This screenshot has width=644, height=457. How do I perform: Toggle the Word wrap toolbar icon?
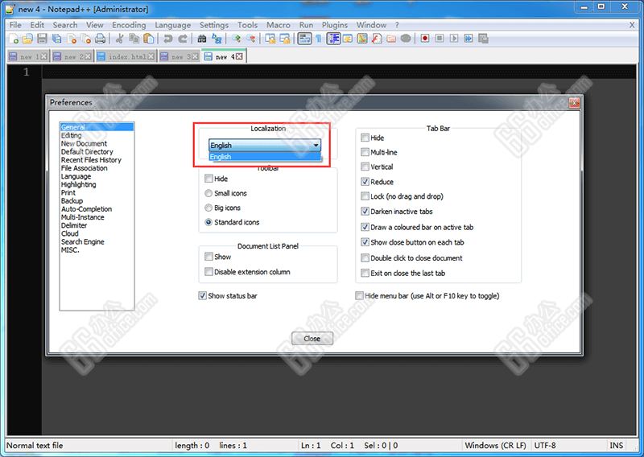[304, 39]
